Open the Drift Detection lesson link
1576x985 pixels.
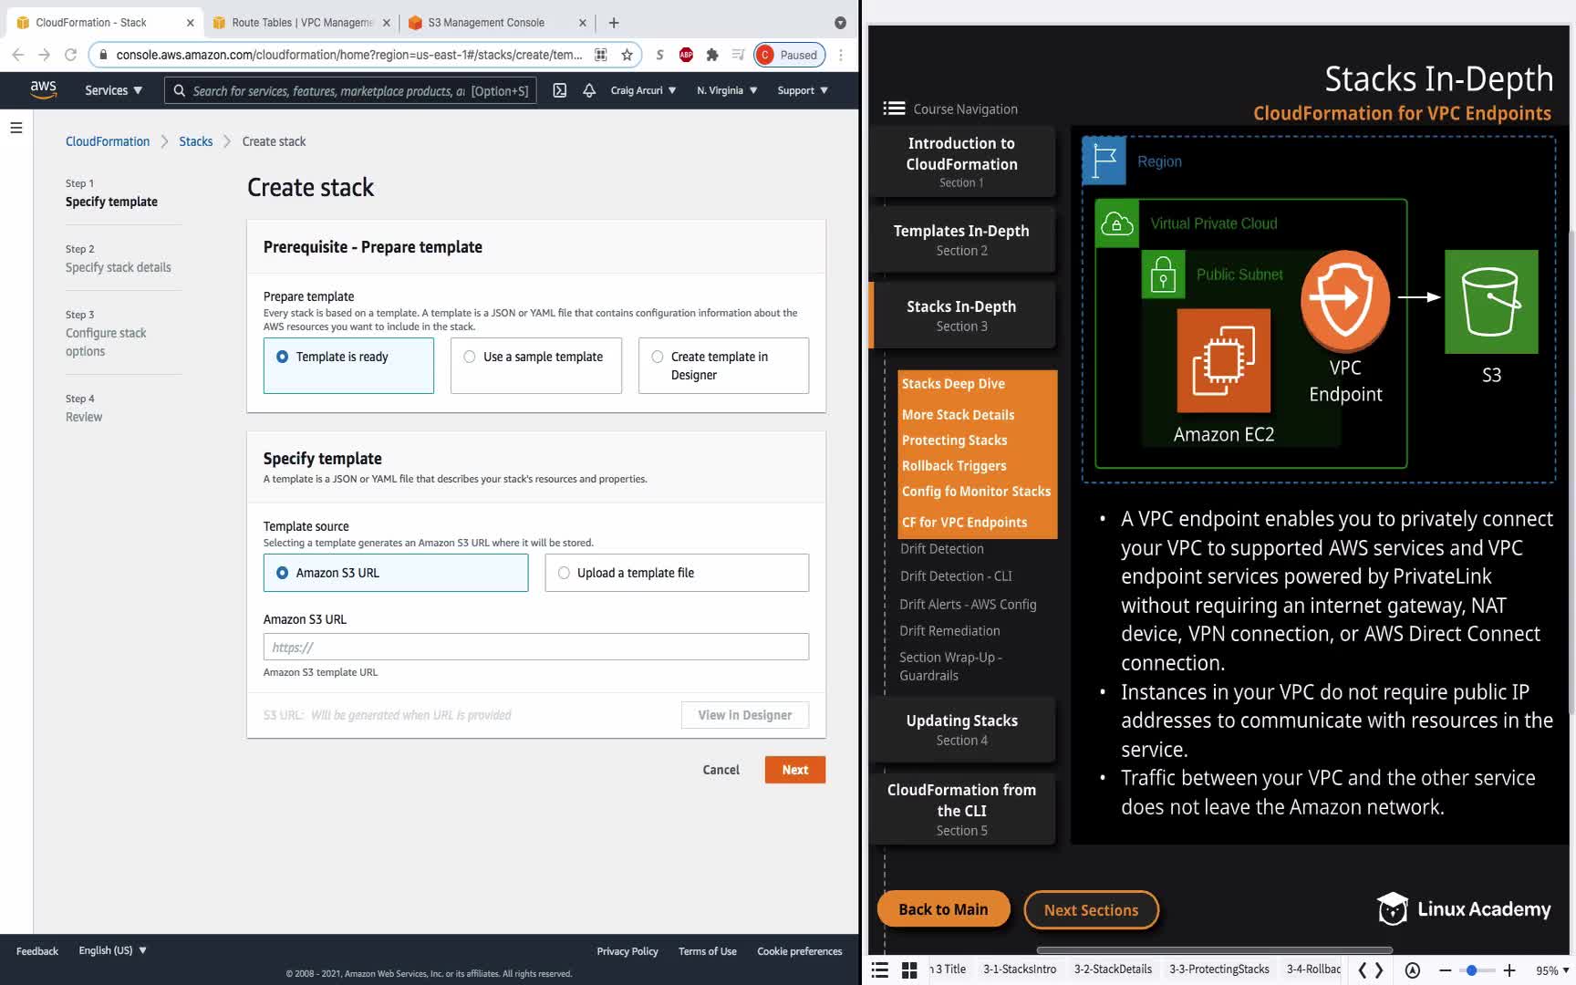pyautogui.click(x=941, y=548)
